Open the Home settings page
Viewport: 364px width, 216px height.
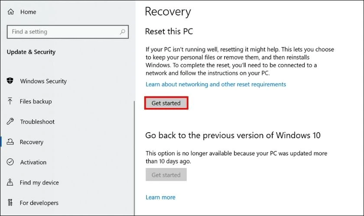(28, 12)
